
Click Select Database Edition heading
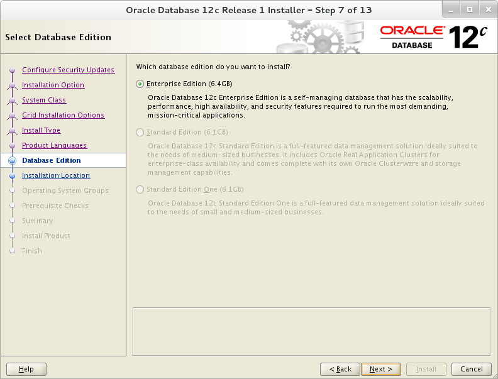coord(58,37)
